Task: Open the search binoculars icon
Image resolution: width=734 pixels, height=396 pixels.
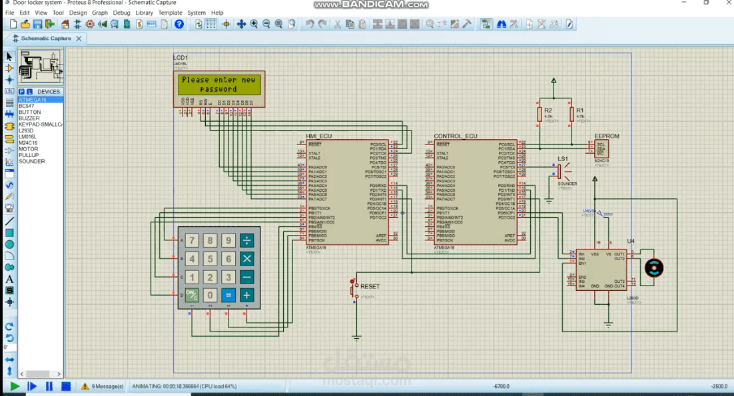Action: 502,25
